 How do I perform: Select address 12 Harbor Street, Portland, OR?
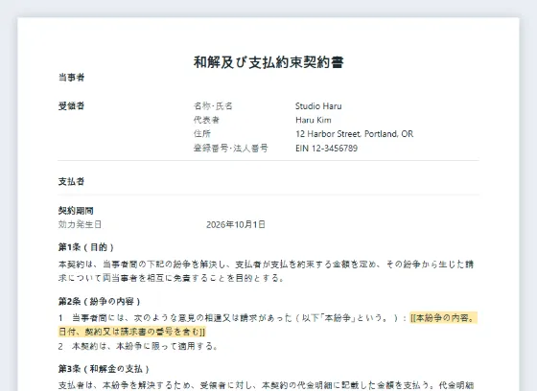pyautogui.click(x=355, y=134)
